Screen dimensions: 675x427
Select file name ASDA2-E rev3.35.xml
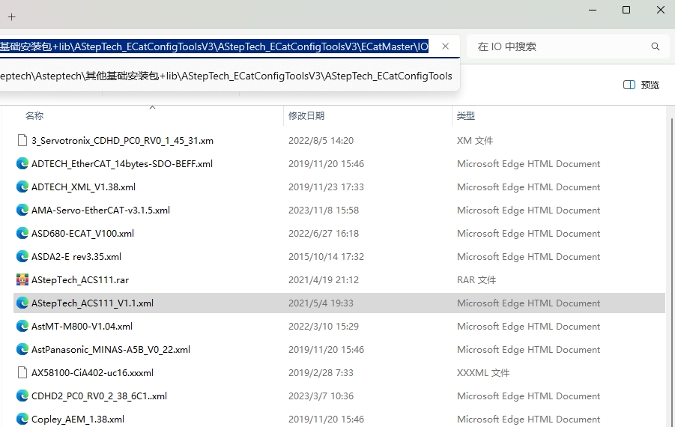[x=76, y=257]
